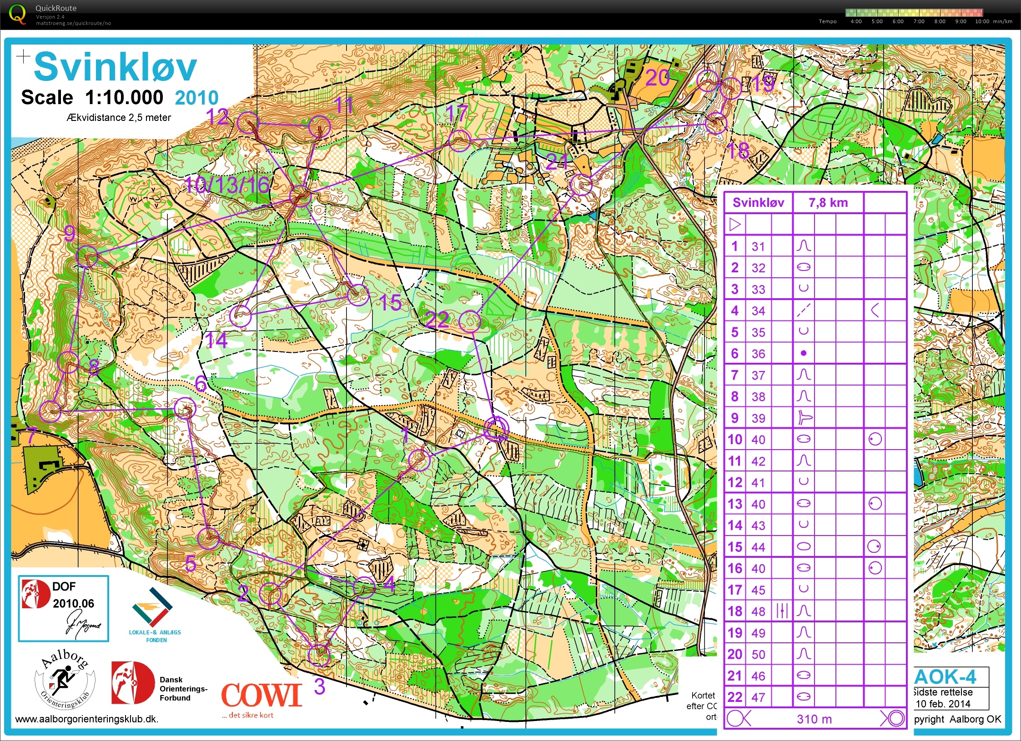The height and width of the screenshot is (741, 1021).
Task: Click the start triangle in control description table
Action: tap(735, 225)
